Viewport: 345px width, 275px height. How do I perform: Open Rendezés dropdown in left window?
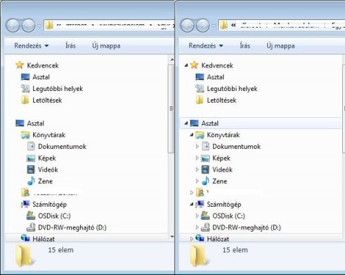[x=32, y=45]
